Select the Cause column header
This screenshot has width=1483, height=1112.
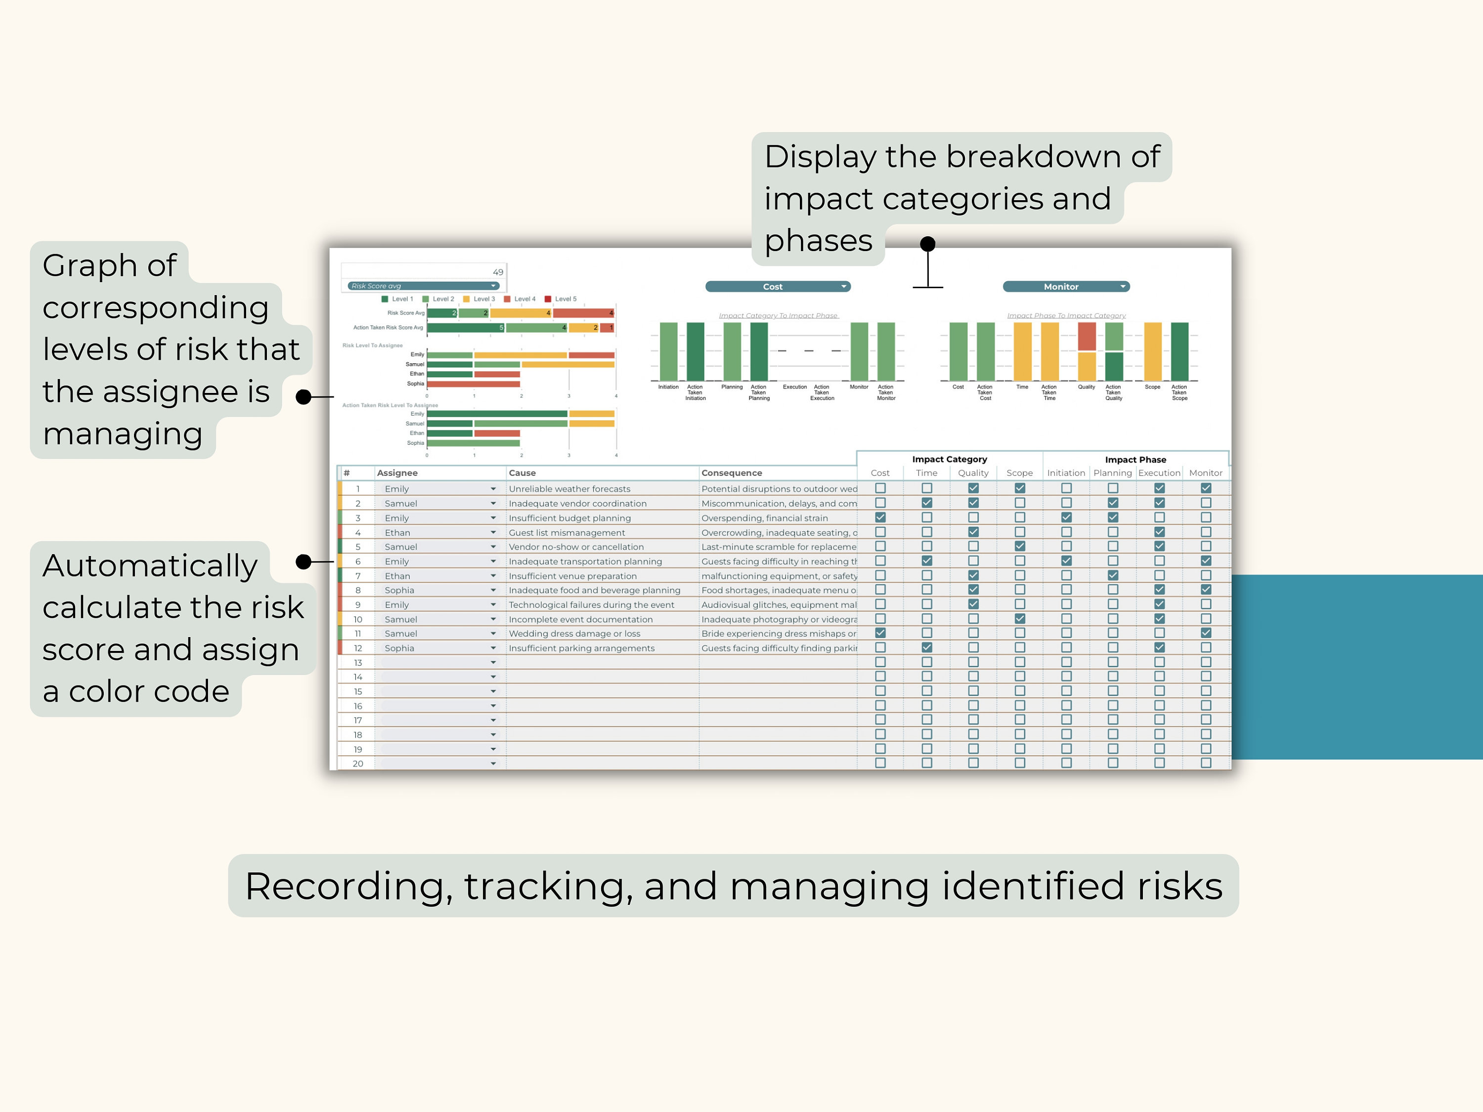coord(523,472)
